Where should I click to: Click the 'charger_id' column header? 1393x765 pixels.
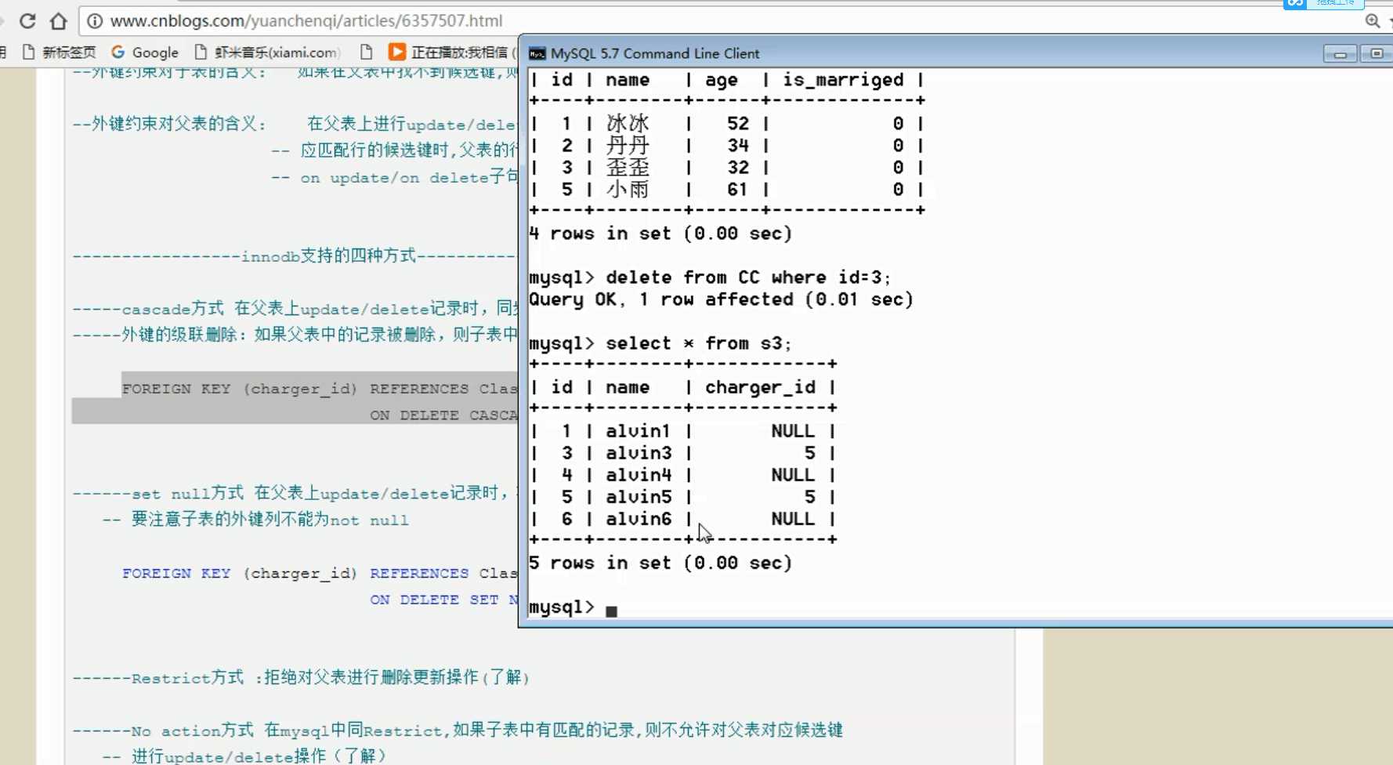tap(760, 387)
